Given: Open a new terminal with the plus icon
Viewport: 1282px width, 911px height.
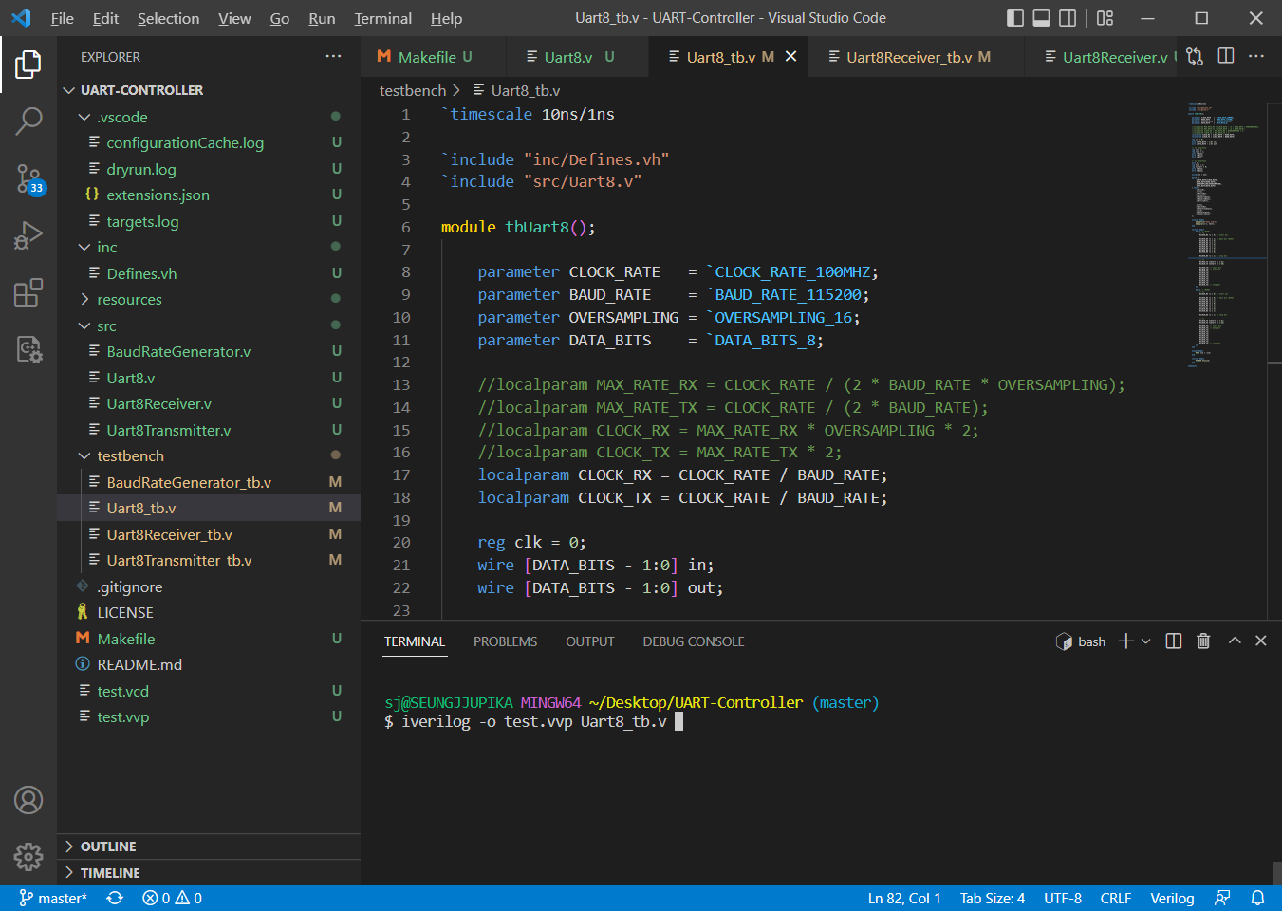Looking at the screenshot, I should pos(1125,641).
